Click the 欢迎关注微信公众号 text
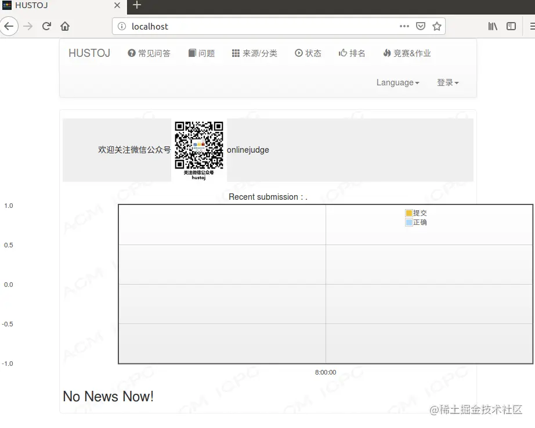Viewport: 535px width, 428px height. tap(135, 150)
